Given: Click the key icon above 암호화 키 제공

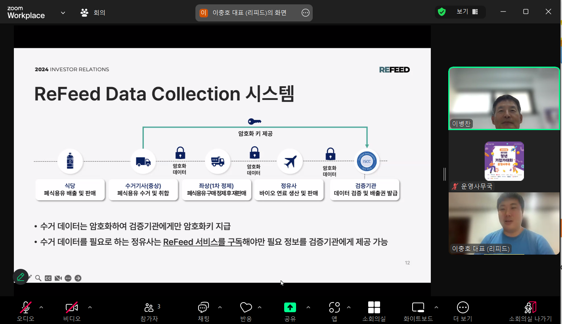Looking at the screenshot, I should [254, 121].
